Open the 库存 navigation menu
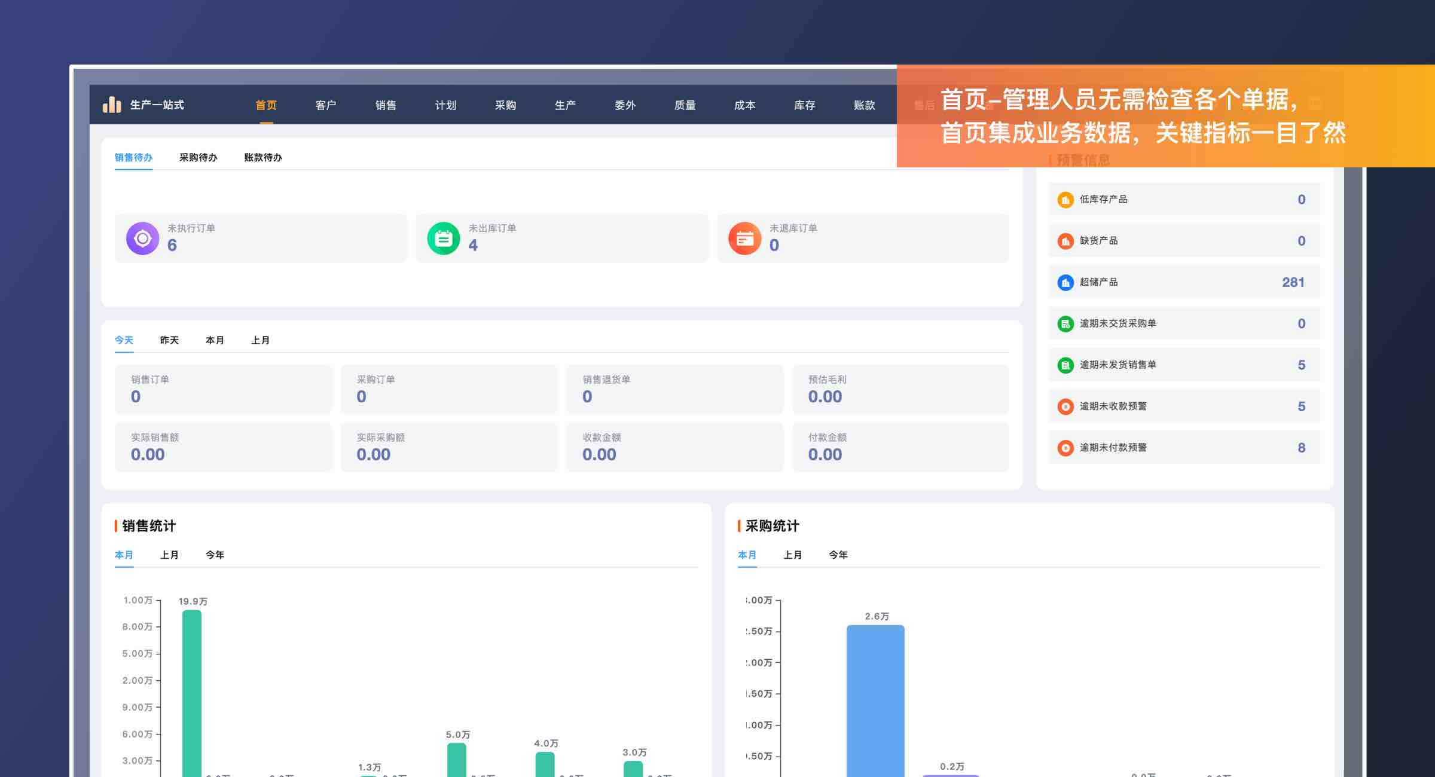This screenshot has width=1435, height=777. click(804, 105)
